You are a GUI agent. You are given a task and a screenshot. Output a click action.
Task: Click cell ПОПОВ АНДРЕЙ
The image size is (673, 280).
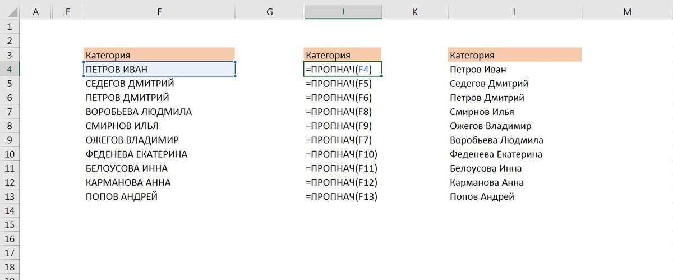[159, 196]
